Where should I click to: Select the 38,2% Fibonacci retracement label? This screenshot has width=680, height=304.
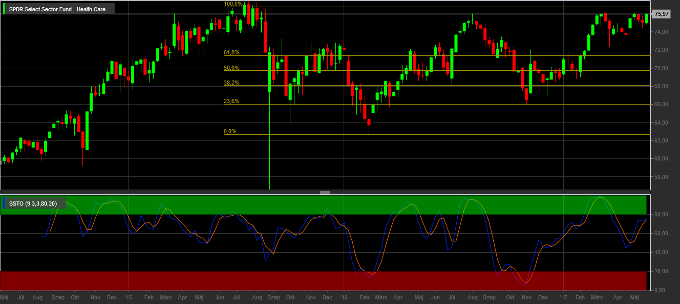tap(231, 83)
